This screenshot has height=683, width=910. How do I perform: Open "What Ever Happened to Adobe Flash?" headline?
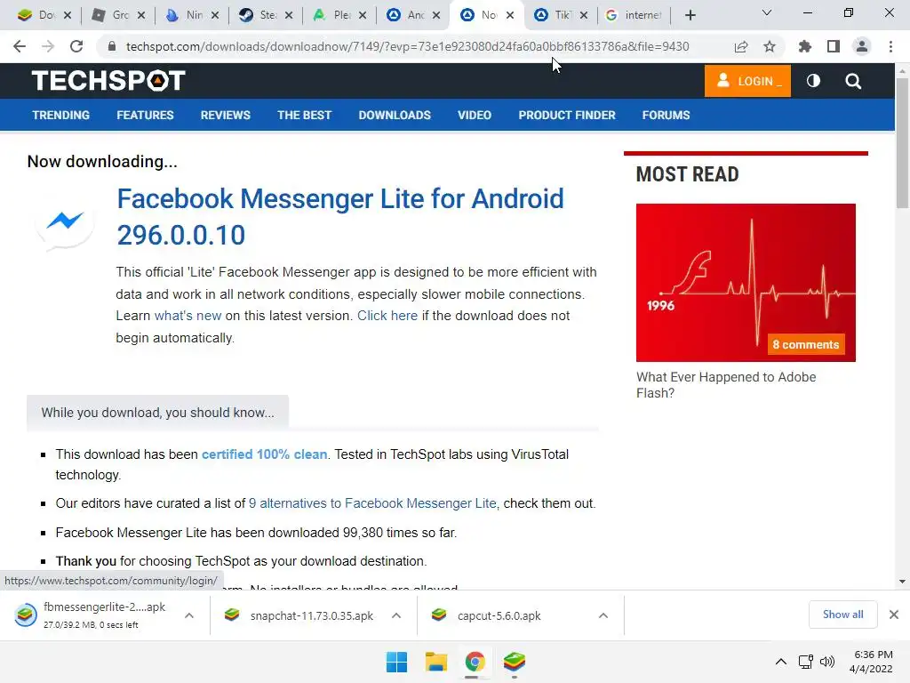pos(726,384)
